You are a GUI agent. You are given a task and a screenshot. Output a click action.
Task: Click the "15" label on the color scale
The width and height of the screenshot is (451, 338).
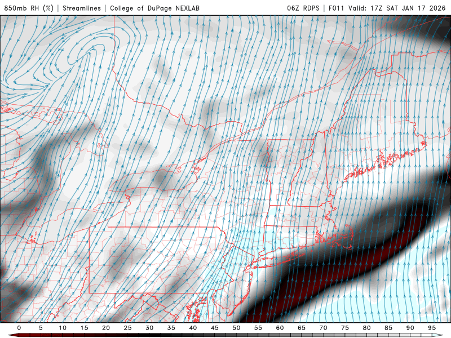pyautogui.click(x=84, y=328)
